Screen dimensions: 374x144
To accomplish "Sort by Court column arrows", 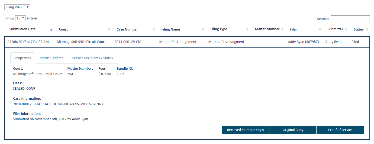I will [x=109, y=29].
